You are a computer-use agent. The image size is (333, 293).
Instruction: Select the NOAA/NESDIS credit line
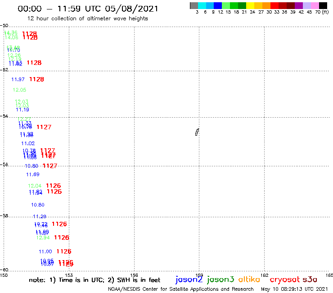(x=181, y=289)
